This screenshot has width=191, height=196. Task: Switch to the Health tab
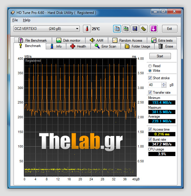[x=78, y=46]
